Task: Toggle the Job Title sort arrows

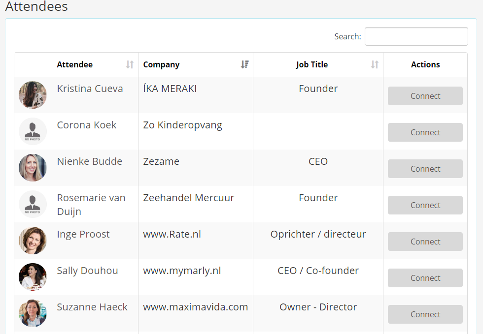Action: click(375, 64)
